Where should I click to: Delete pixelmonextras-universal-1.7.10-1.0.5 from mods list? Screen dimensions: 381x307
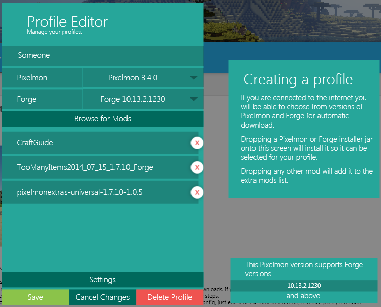[197, 192]
